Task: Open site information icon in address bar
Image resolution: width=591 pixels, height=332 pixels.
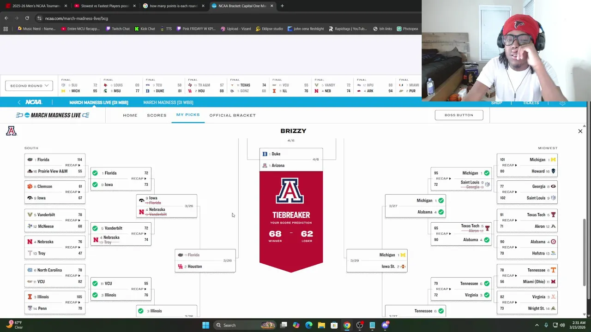Action: pyautogui.click(x=39, y=18)
